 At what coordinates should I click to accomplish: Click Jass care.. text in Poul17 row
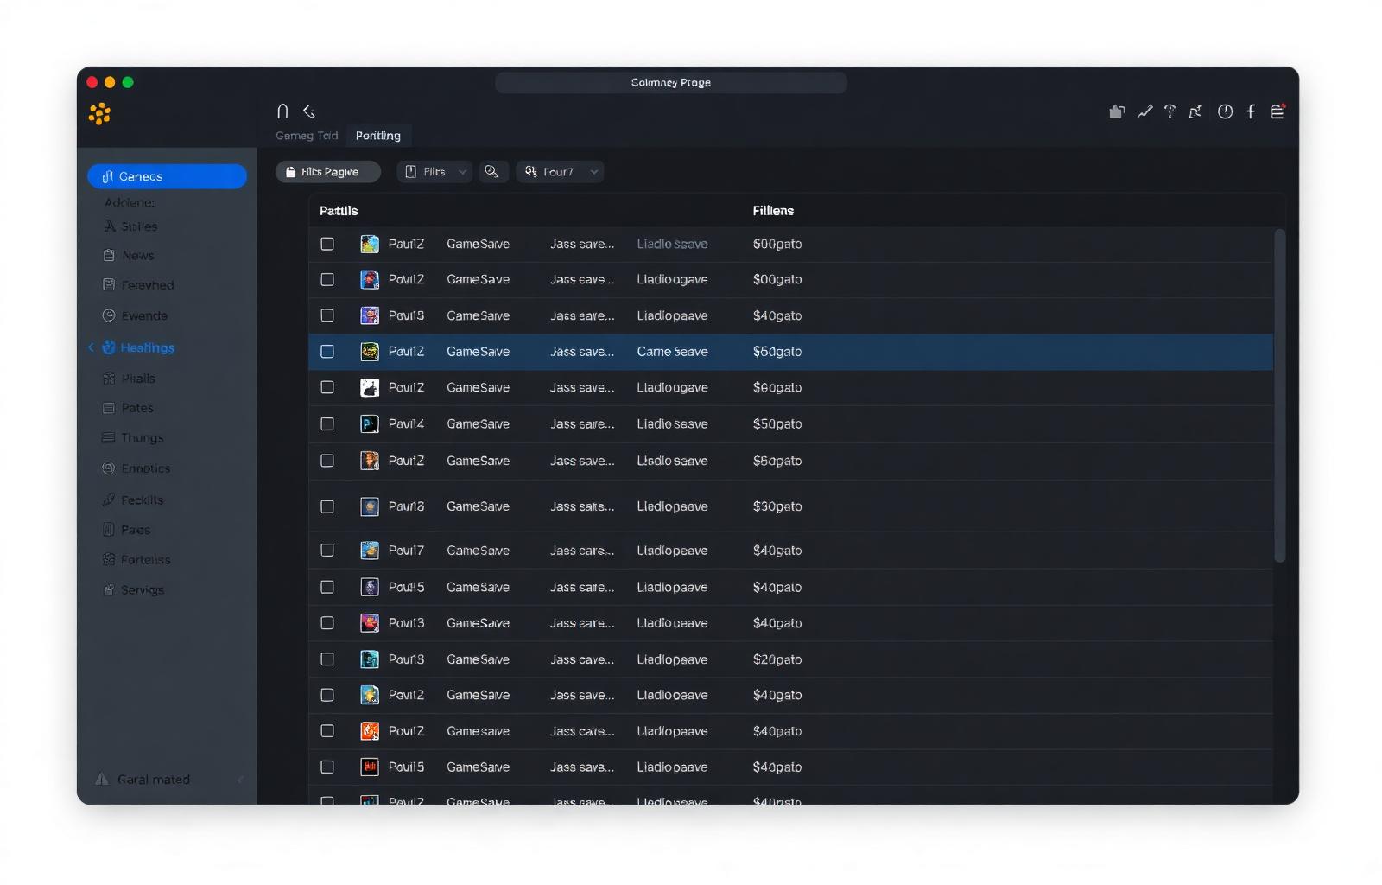[582, 550]
